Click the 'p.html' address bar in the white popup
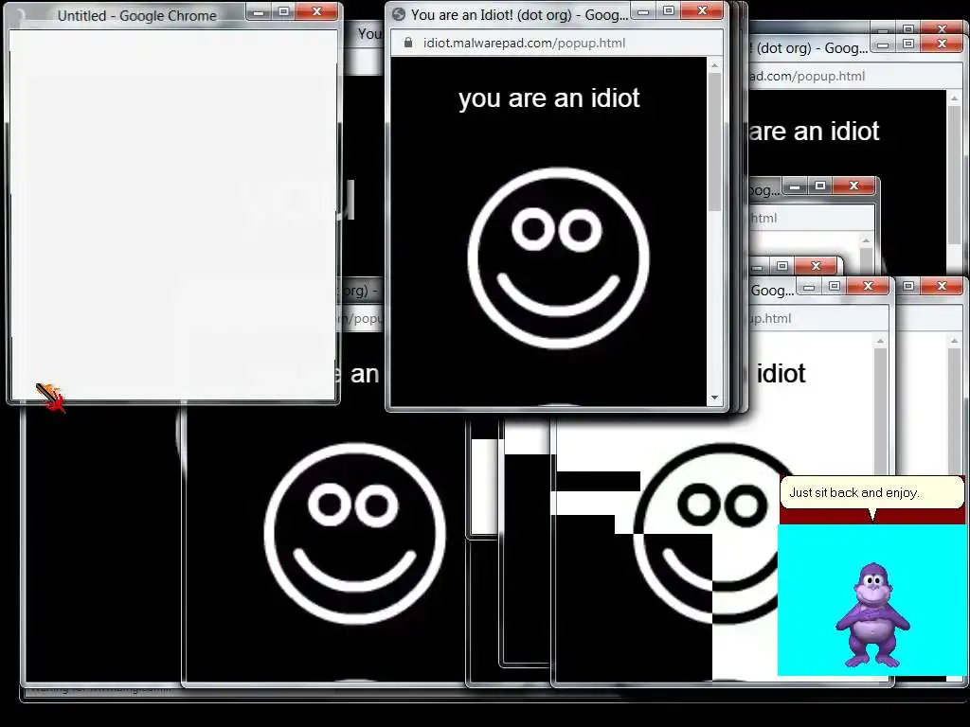 pos(817,318)
